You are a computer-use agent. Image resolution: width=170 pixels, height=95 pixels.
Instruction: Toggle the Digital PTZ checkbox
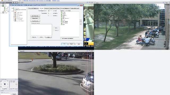pos(1,89)
